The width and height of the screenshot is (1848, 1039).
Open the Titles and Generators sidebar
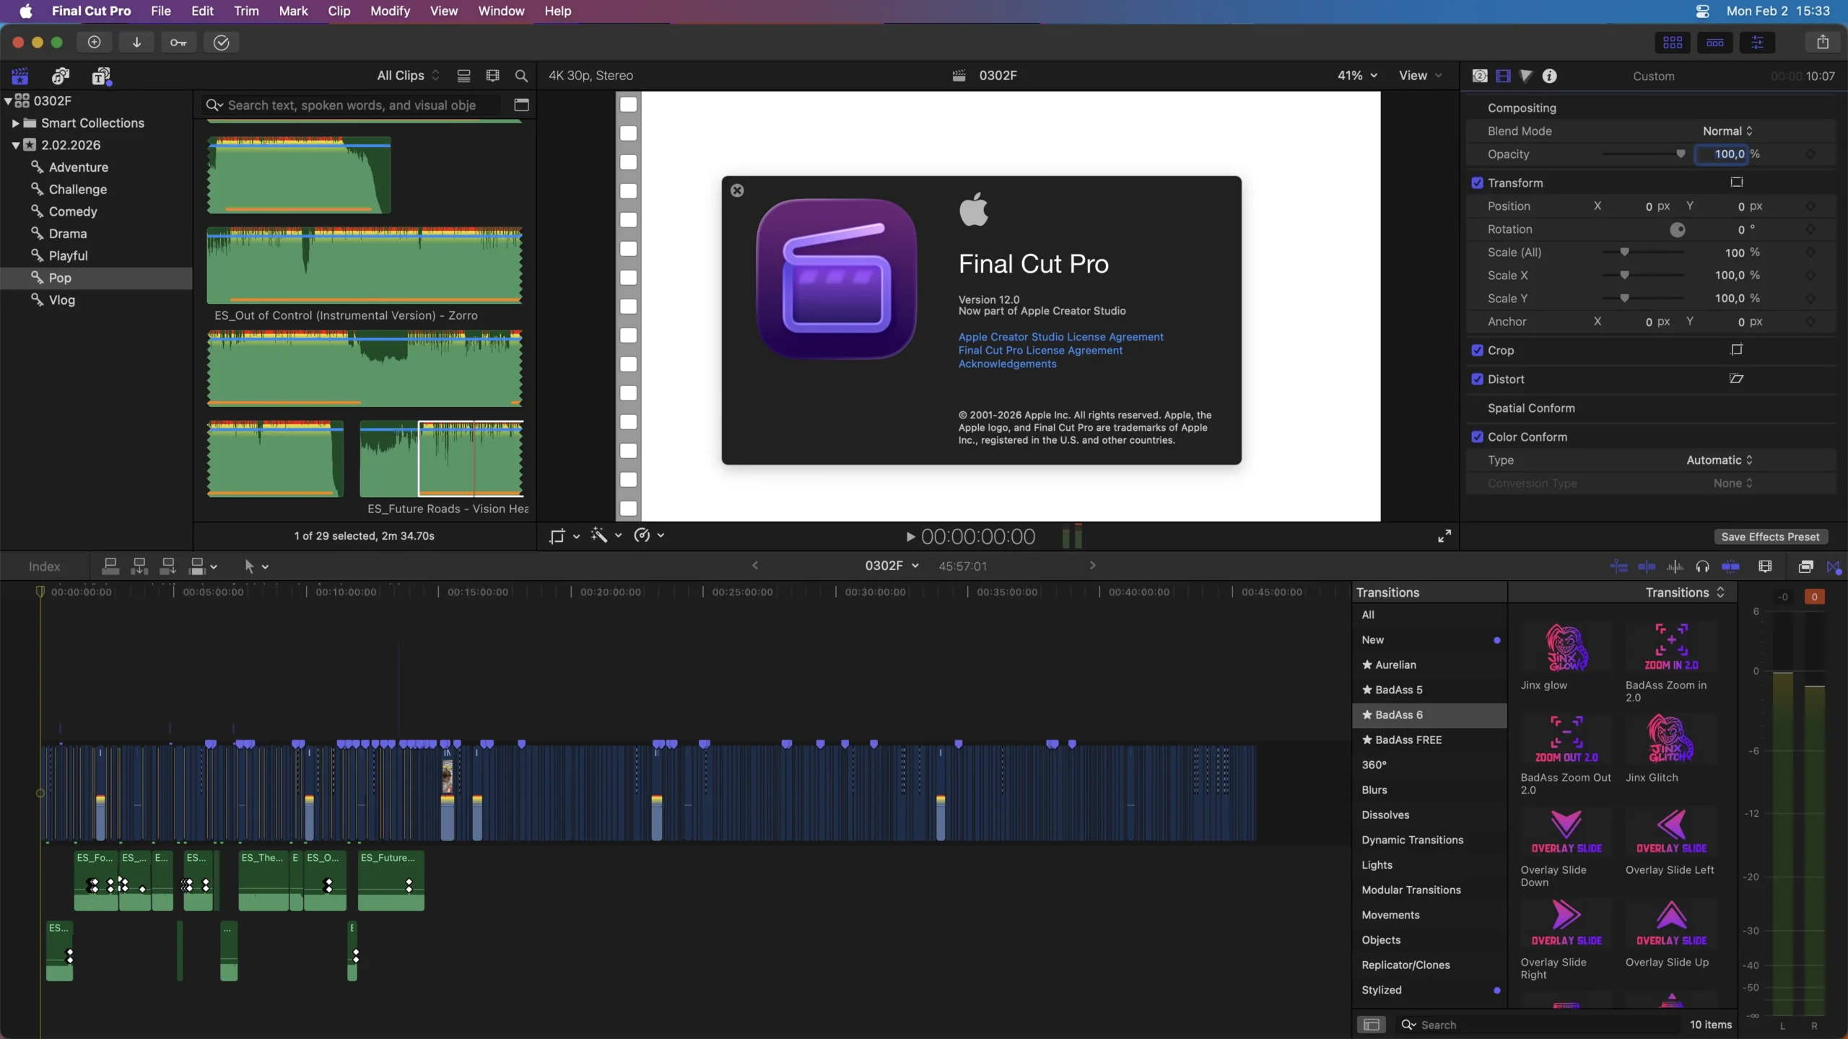click(103, 76)
